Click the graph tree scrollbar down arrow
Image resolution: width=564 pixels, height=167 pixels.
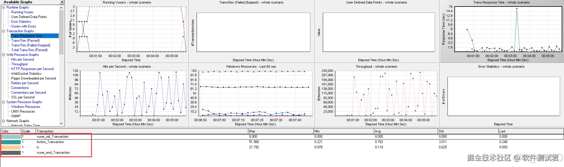click(61, 124)
